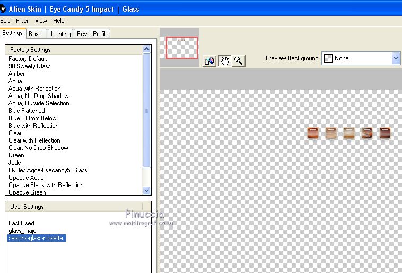This screenshot has height=273, width=402.
Task: Select the Opaque Aqua preset
Action: pos(26,178)
